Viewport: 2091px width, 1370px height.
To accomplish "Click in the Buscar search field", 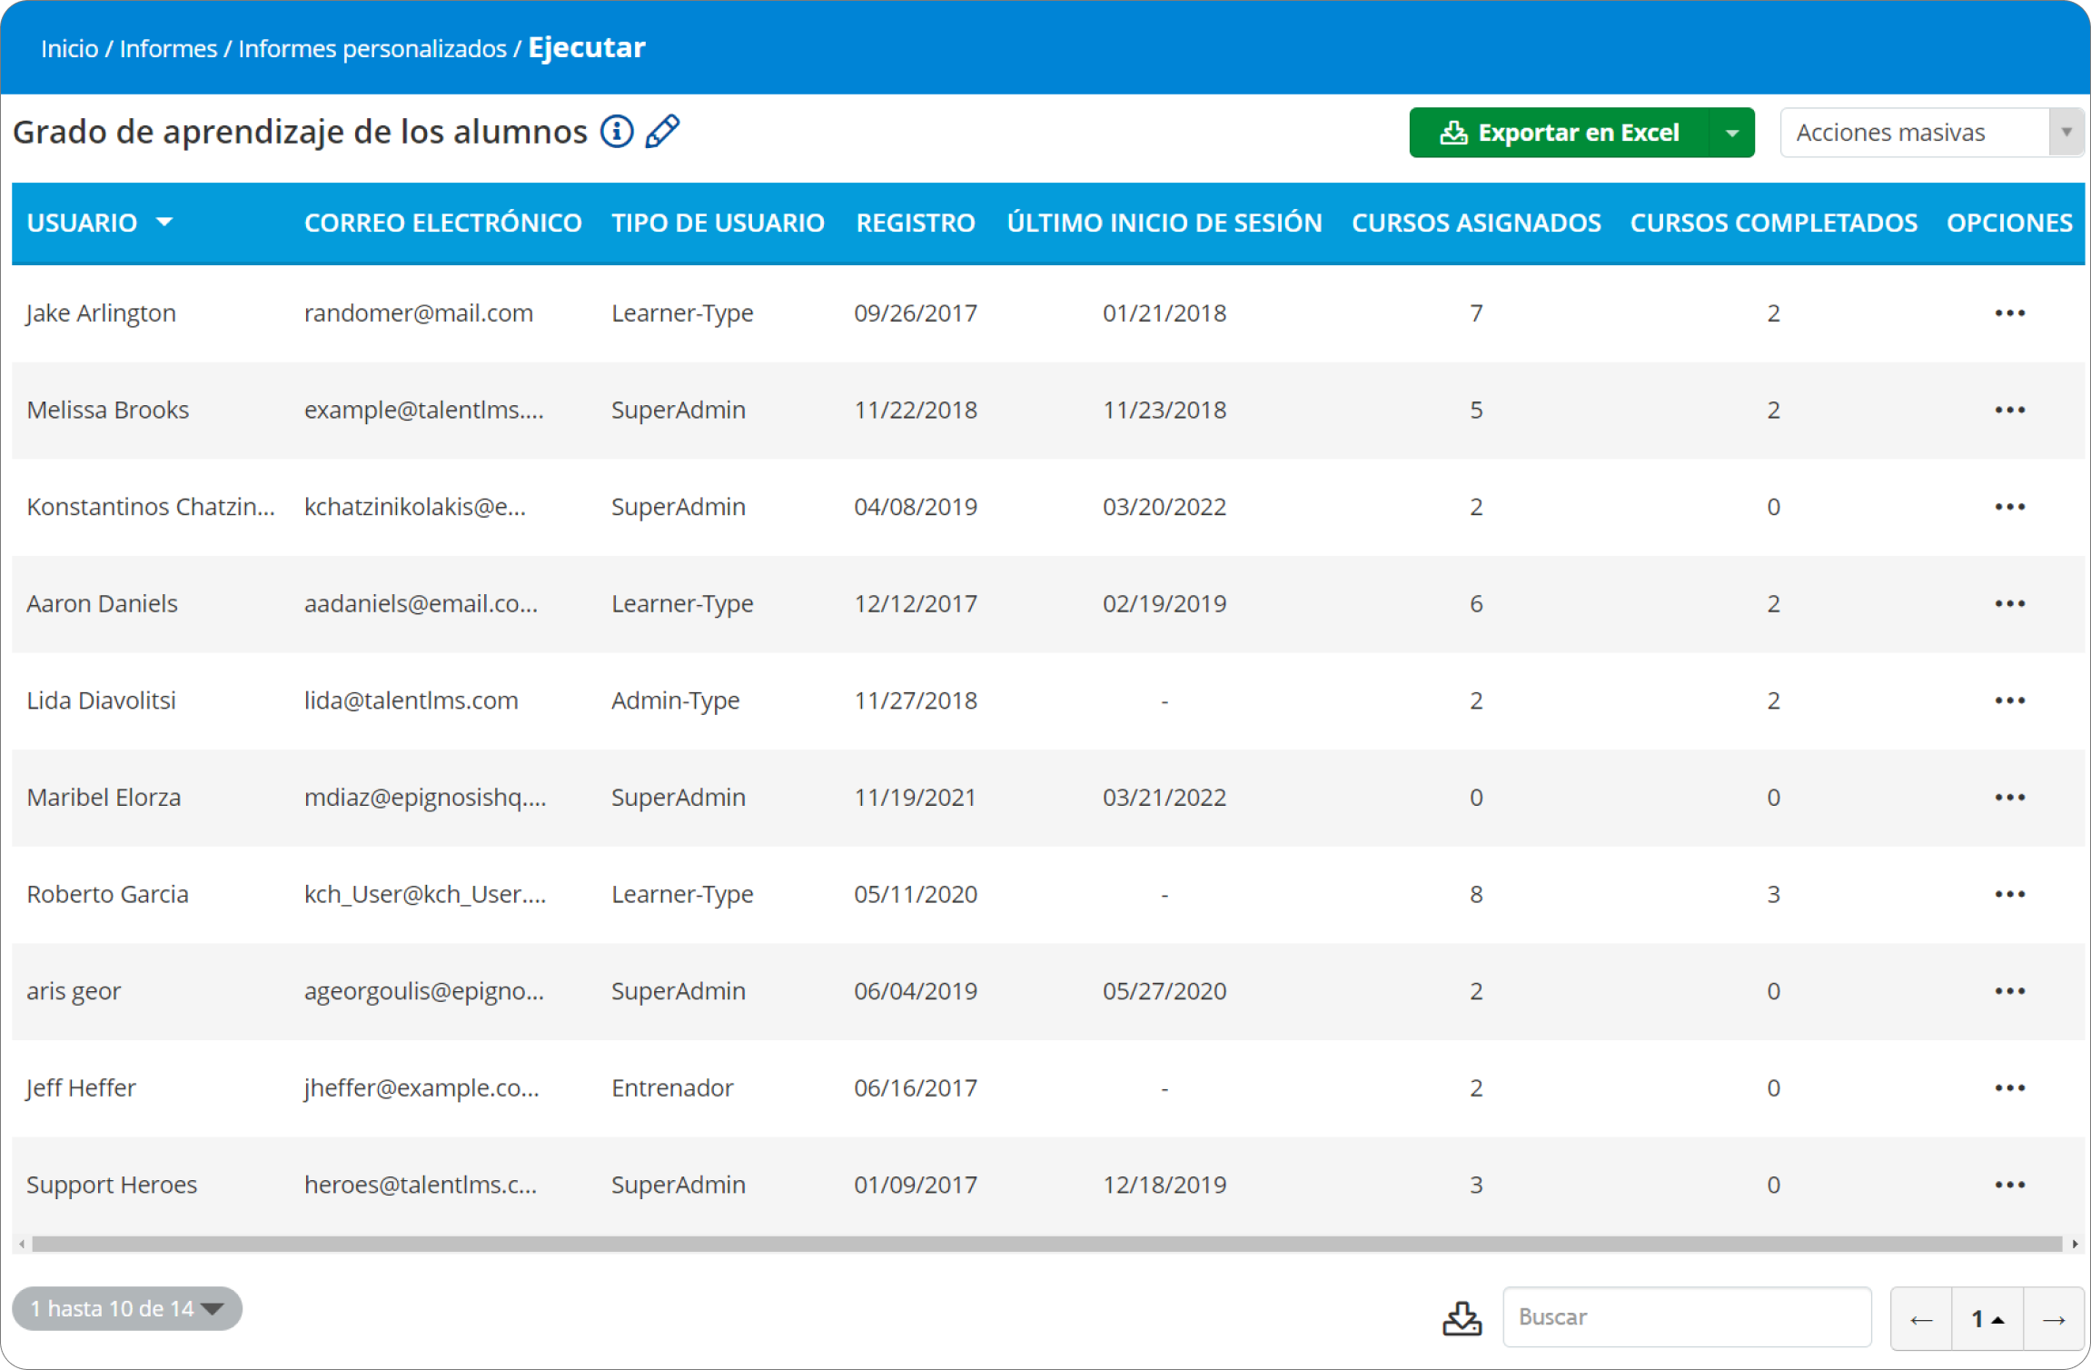I will pos(1687,1317).
